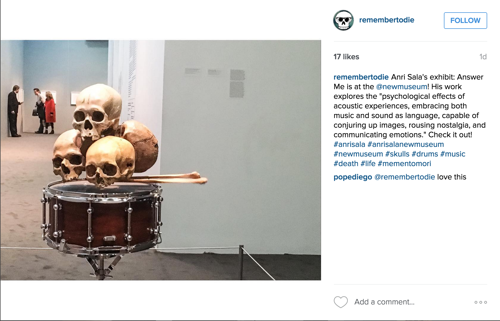
Task: Visit commenter popediego's profile
Action: pyautogui.click(x=353, y=177)
